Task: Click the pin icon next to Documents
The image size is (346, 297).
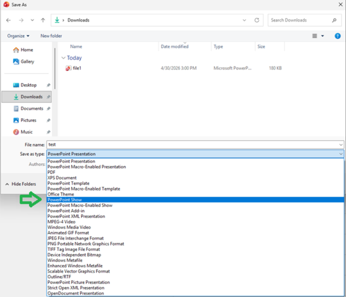Action: 48,109
